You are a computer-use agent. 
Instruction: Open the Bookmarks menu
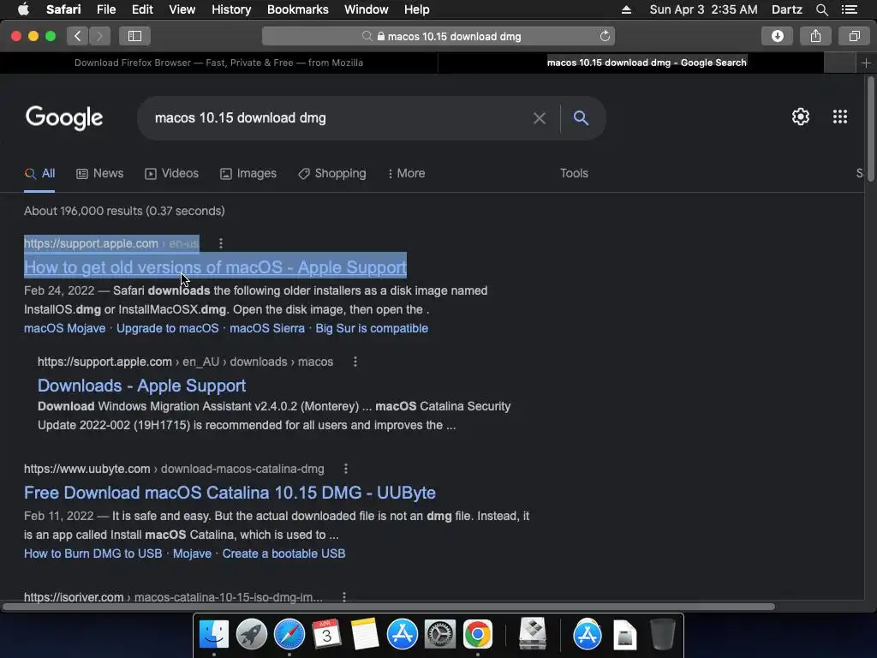297,9
